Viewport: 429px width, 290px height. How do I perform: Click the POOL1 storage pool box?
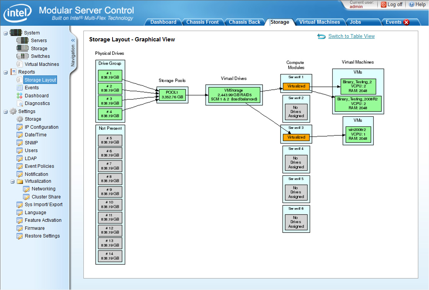pos(172,95)
